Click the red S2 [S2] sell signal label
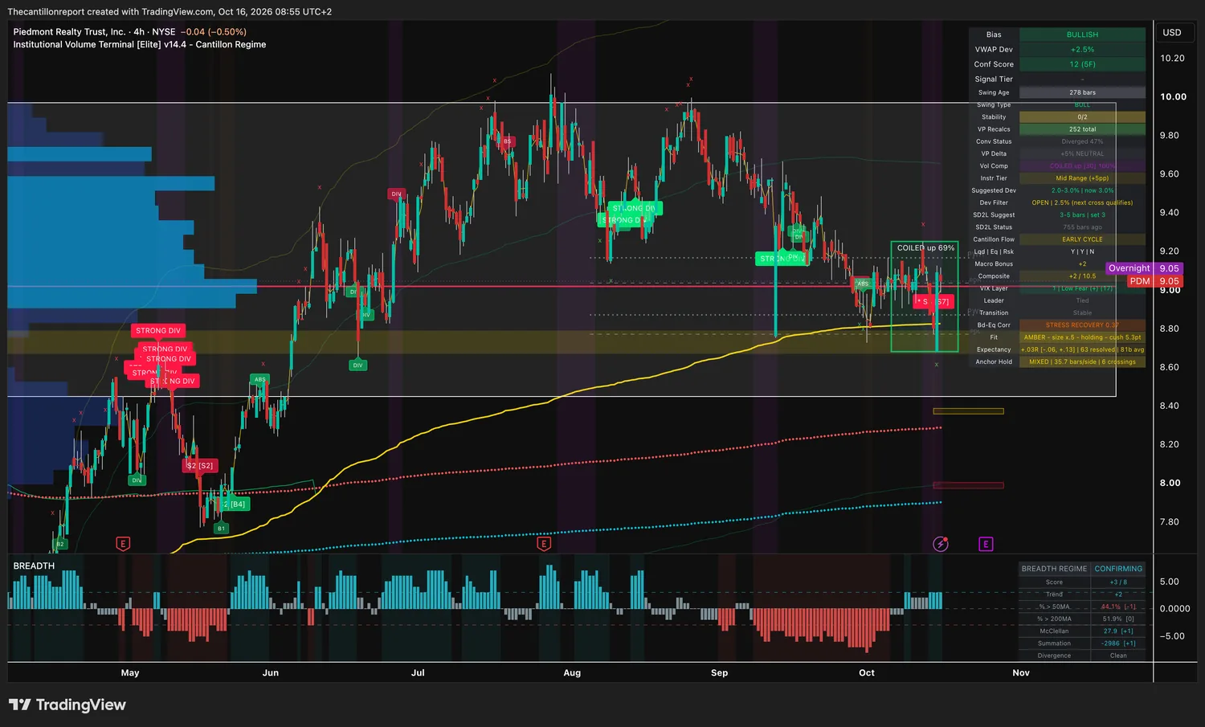Screen dimensions: 1205x727 pyautogui.click(x=199, y=465)
